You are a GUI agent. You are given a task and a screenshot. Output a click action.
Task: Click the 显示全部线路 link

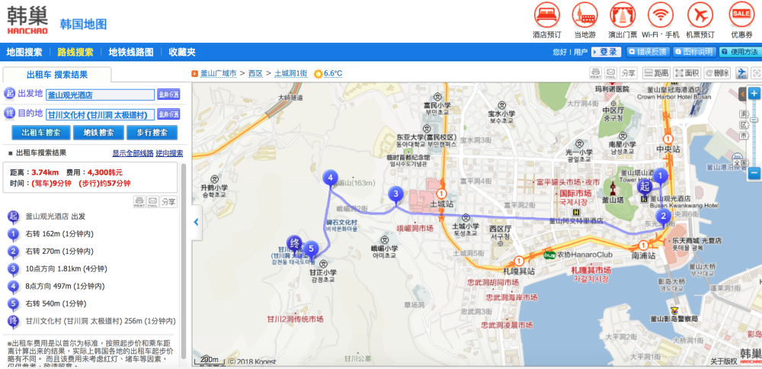(x=133, y=153)
